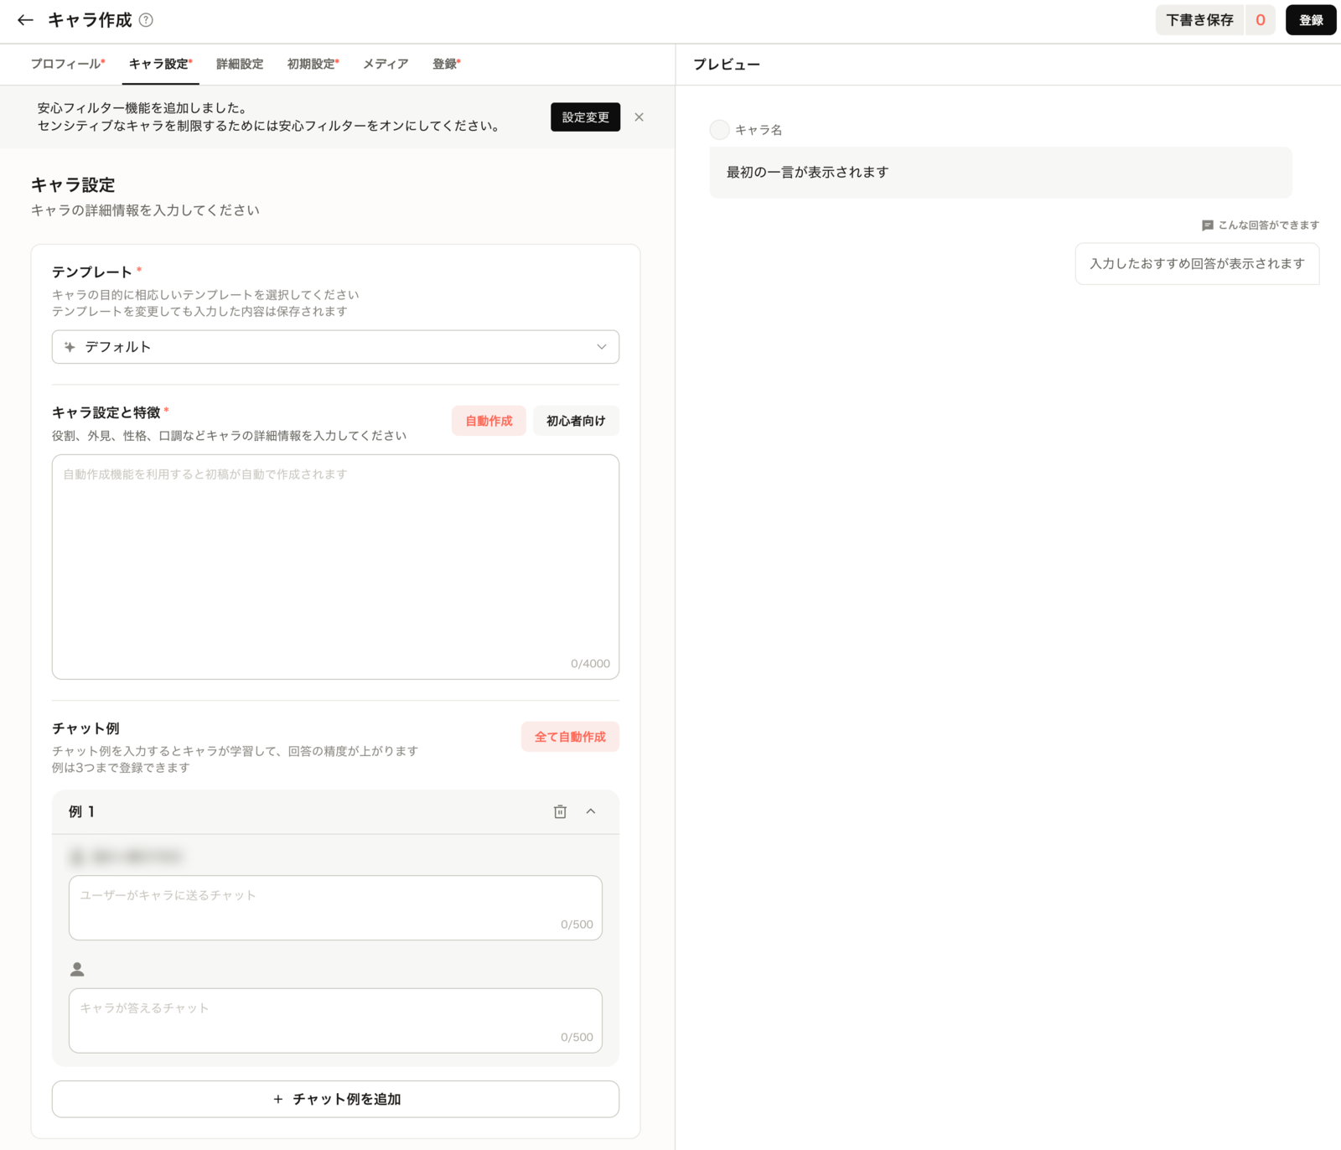Click the 設定変更 button
The width and height of the screenshot is (1341, 1150).
[x=585, y=117]
